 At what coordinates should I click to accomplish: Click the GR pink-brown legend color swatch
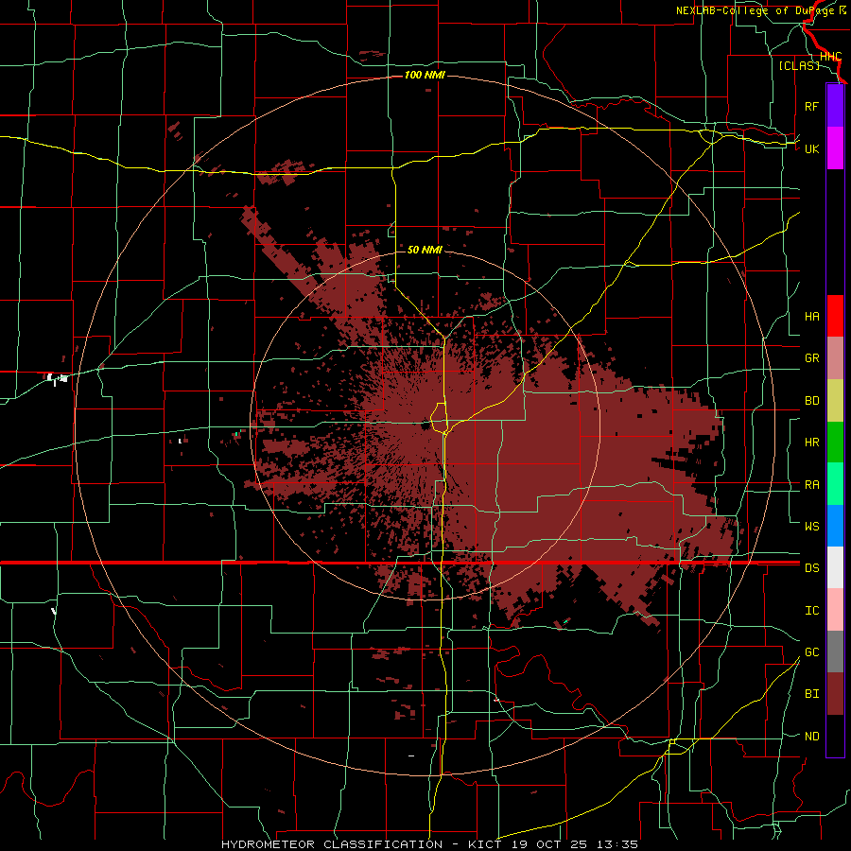click(x=835, y=358)
